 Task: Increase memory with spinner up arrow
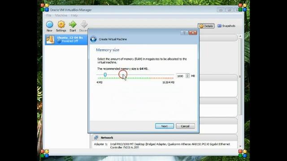[x=187, y=75]
